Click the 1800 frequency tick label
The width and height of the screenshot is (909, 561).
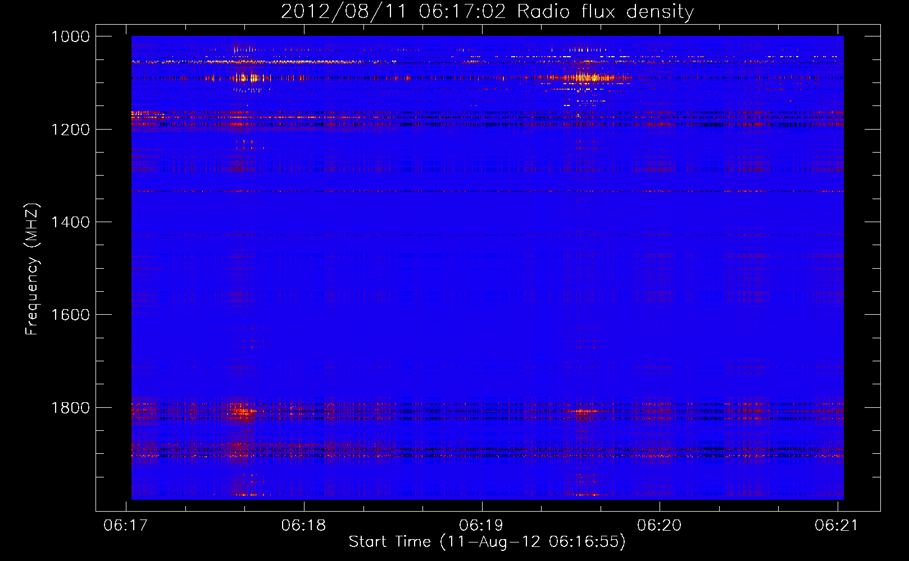(x=70, y=408)
